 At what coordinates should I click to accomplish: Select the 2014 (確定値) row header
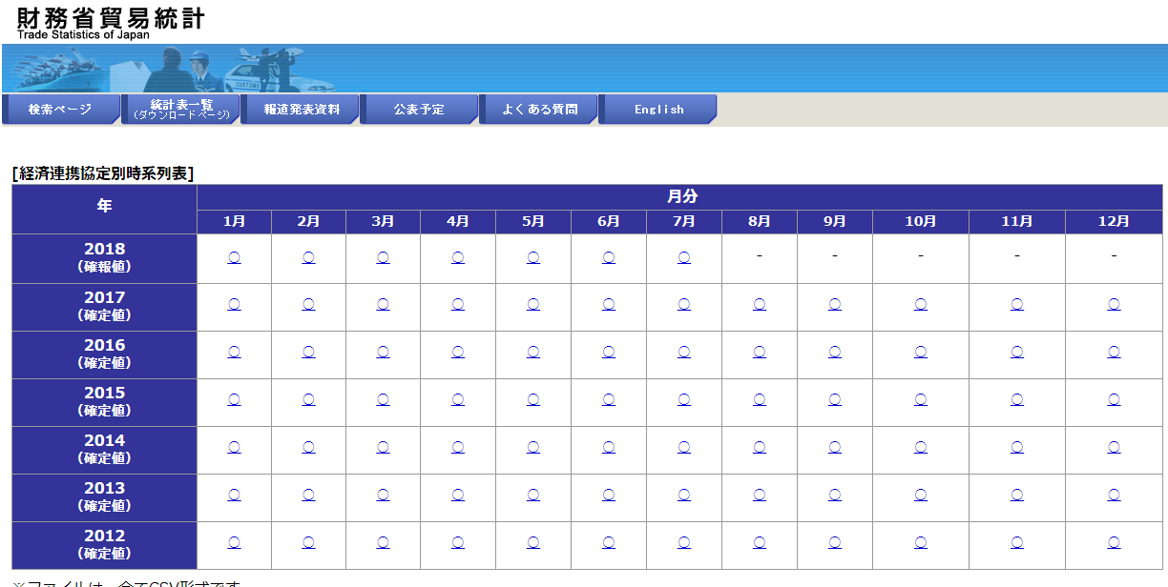[104, 450]
